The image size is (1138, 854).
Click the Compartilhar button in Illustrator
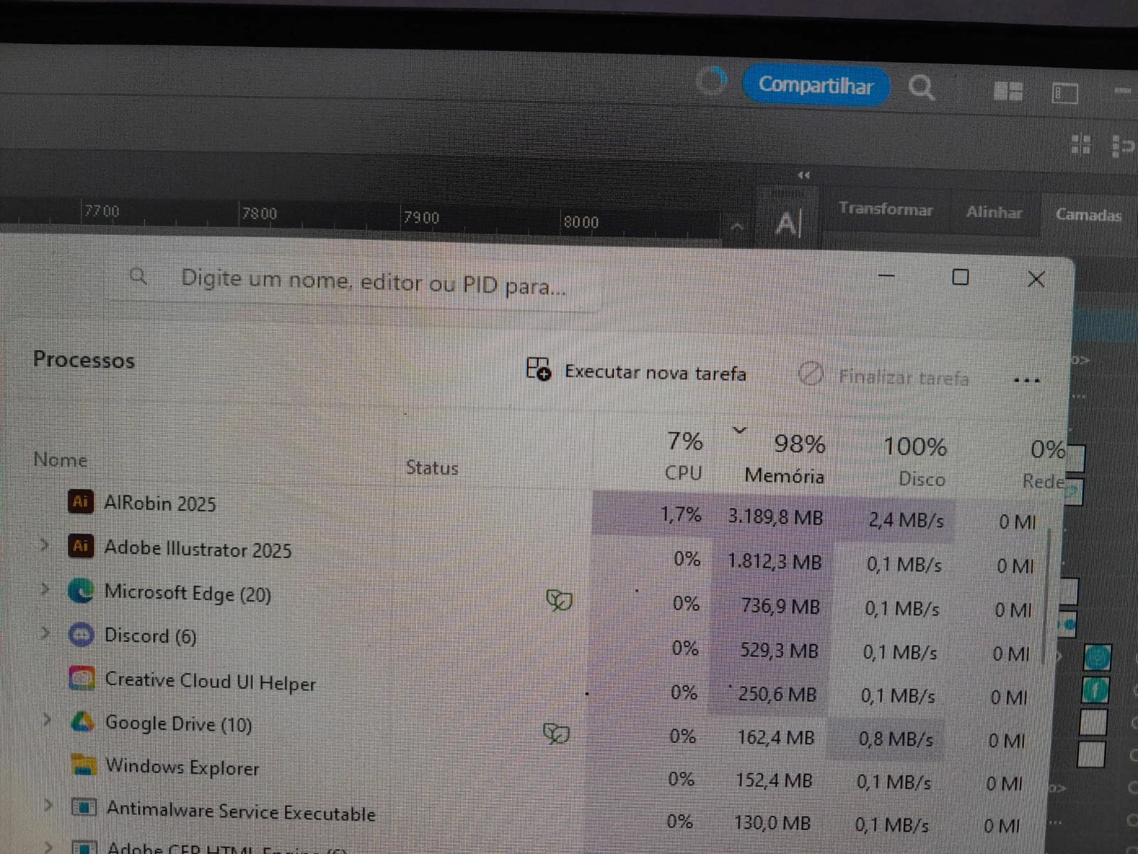(816, 85)
